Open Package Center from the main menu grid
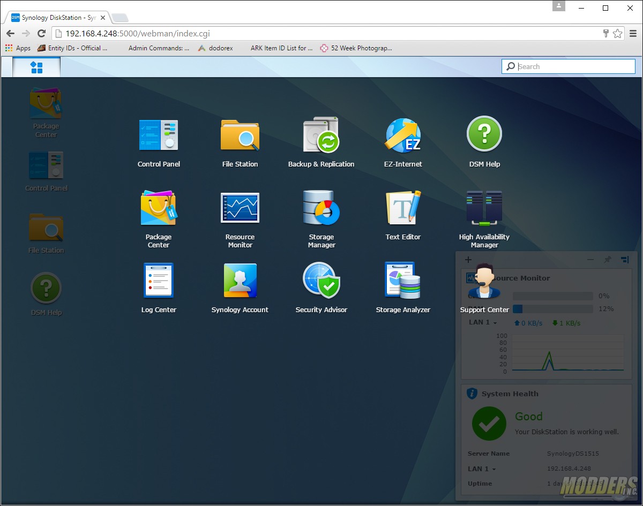The image size is (643, 506). coord(159,220)
